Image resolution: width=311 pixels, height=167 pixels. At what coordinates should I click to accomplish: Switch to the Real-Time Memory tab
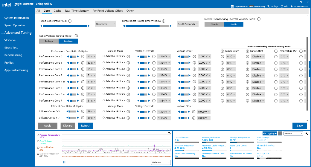point(77,11)
